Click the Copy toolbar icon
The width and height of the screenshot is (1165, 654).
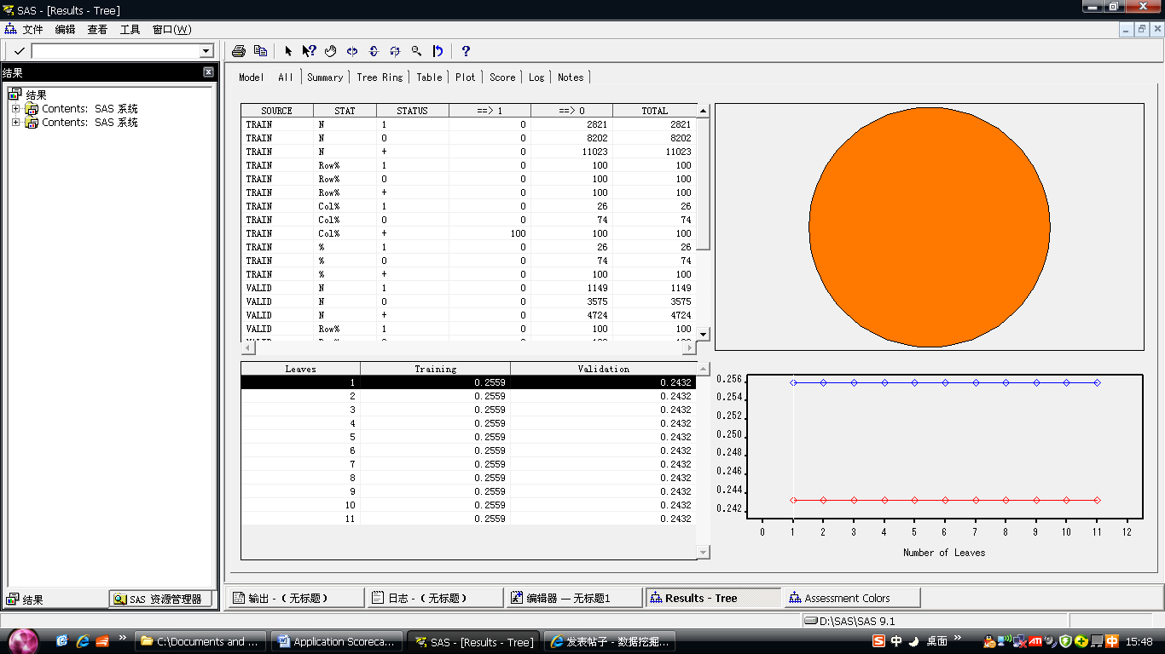[260, 51]
